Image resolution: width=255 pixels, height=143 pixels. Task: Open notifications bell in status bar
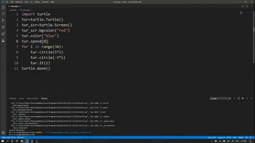click(x=251, y=137)
